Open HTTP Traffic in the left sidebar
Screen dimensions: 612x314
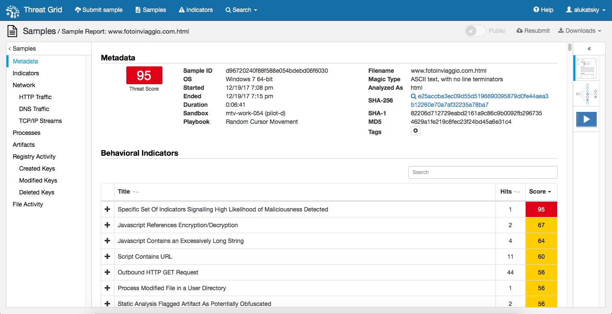pyautogui.click(x=35, y=97)
